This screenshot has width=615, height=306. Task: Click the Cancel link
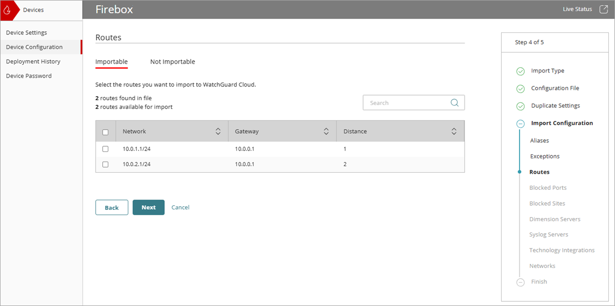tap(180, 207)
